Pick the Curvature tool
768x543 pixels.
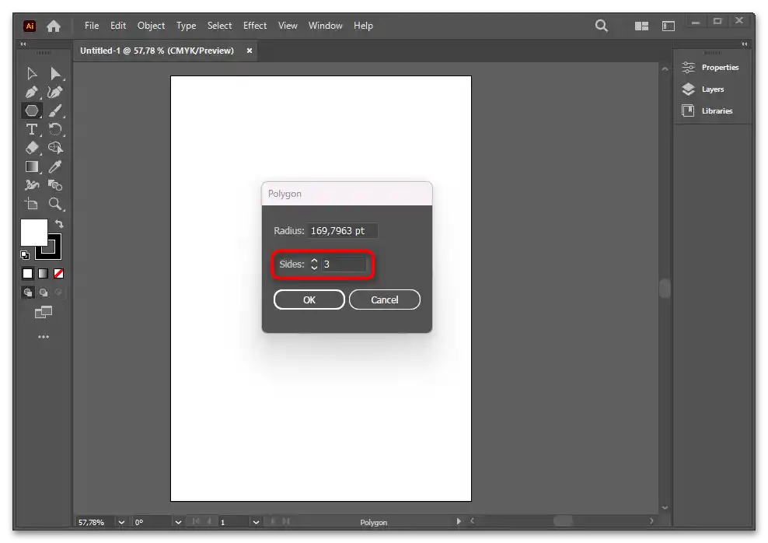(55, 92)
